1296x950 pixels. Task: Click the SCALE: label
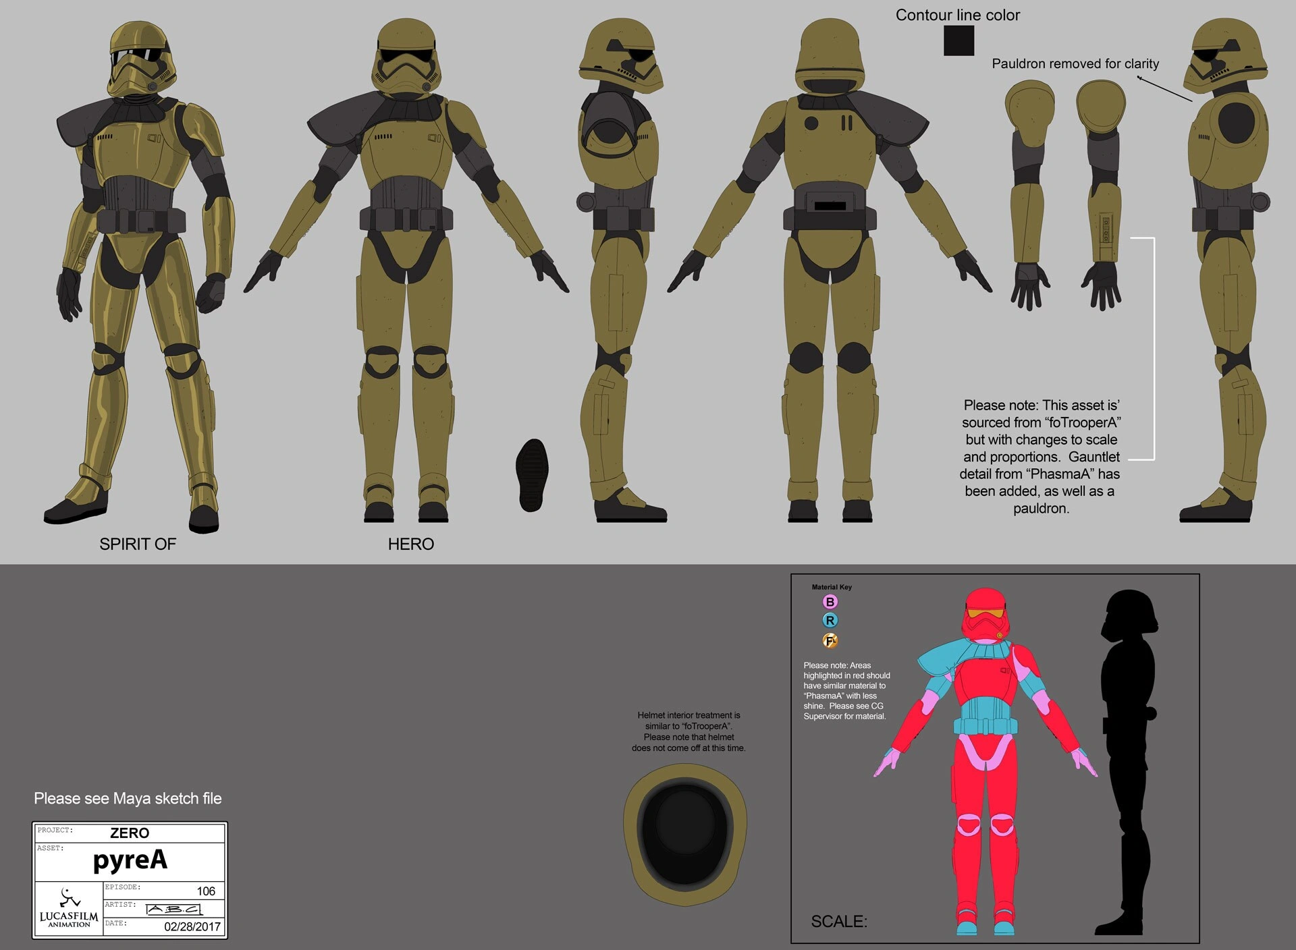[839, 921]
